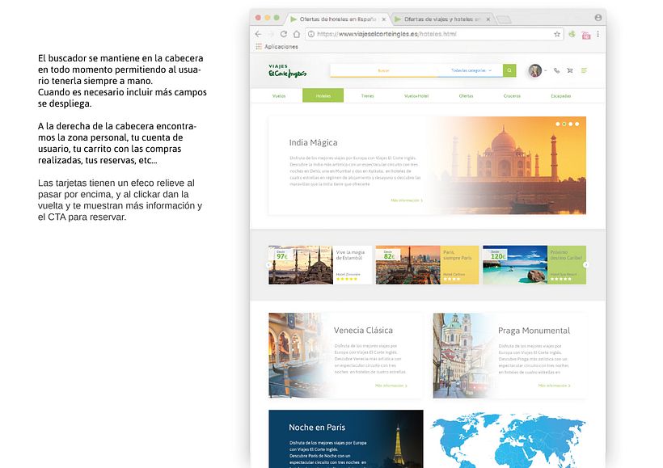Viewport: 663px width, 468px height.
Task: Start the search with the green magnifier button
Action: [x=509, y=70]
